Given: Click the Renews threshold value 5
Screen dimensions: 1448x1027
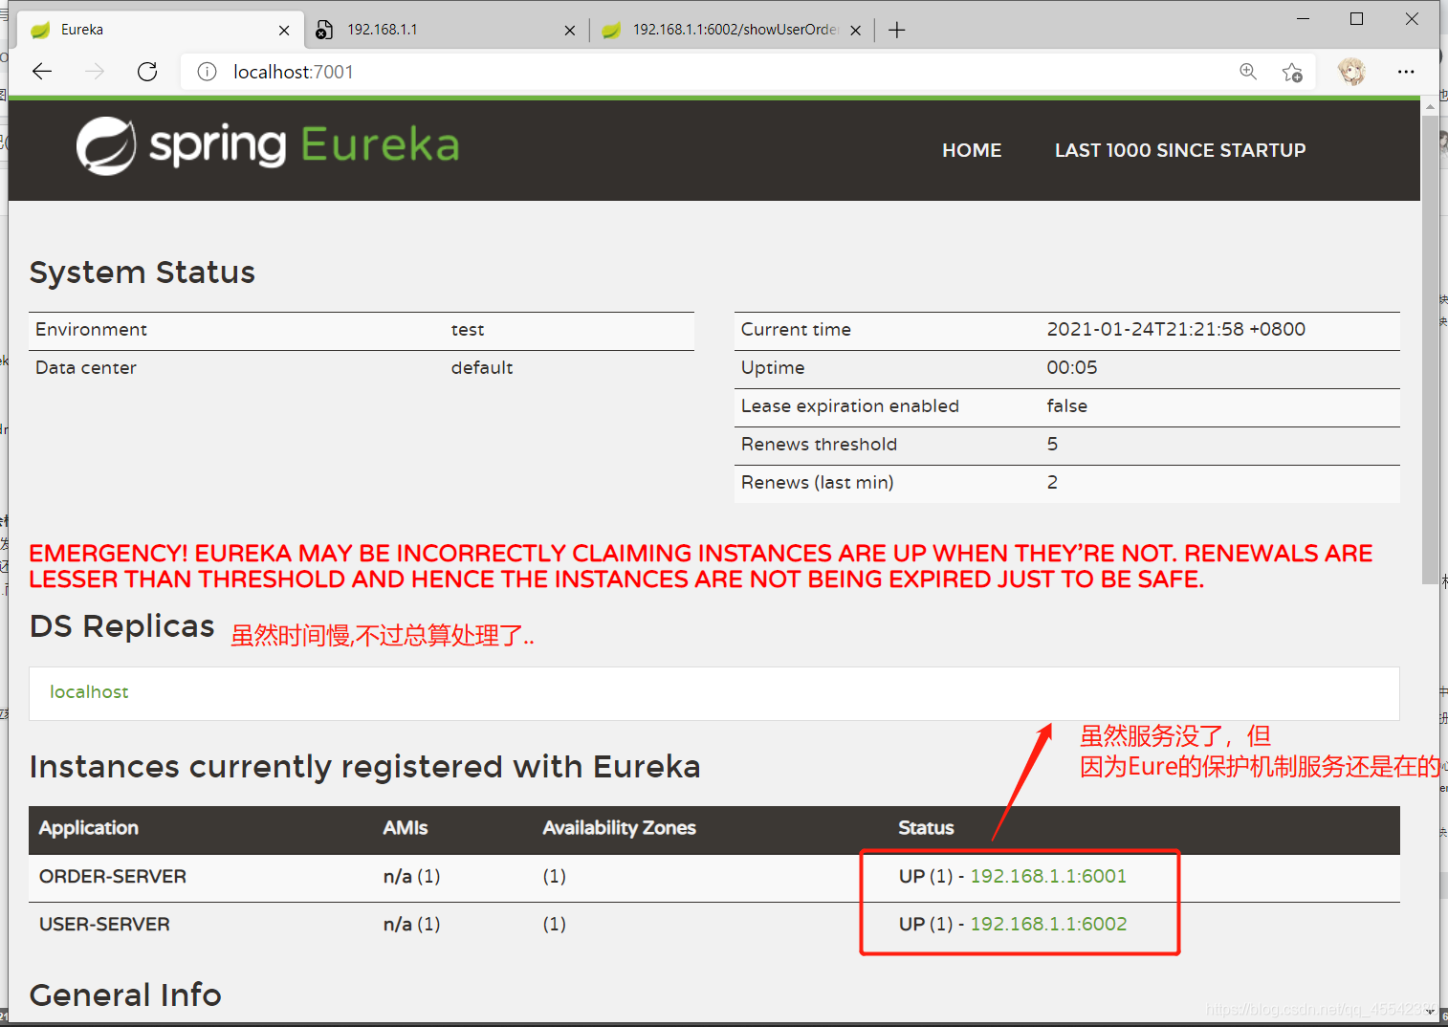Looking at the screenshot, I should coord(1052,444).
